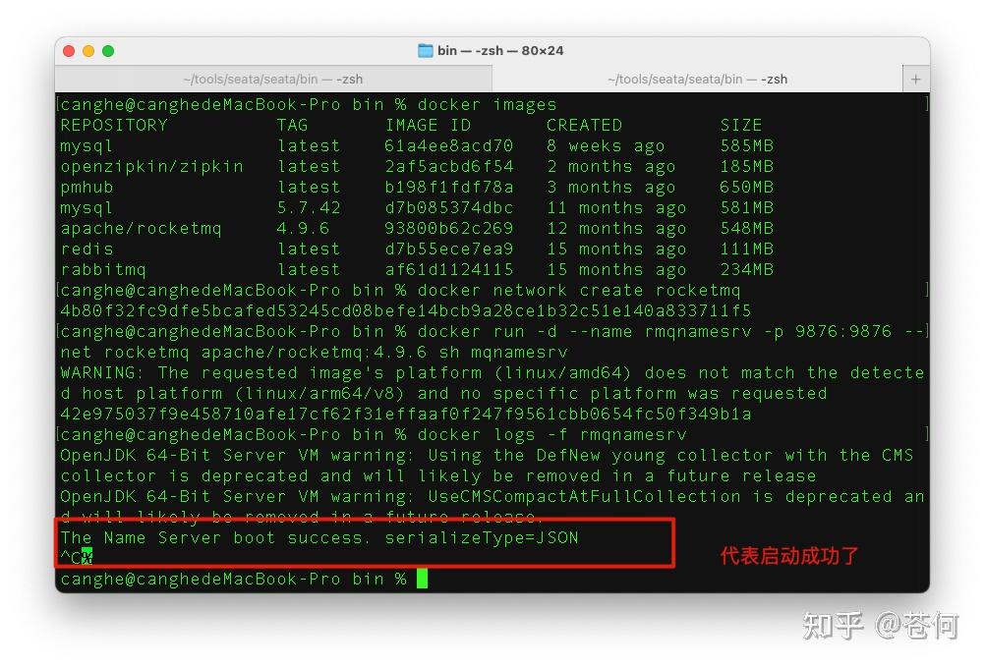This screenshot has height=666, width=985.
Task: Click the red annotation text 代表启动成功了
Action: pos(789,556)
